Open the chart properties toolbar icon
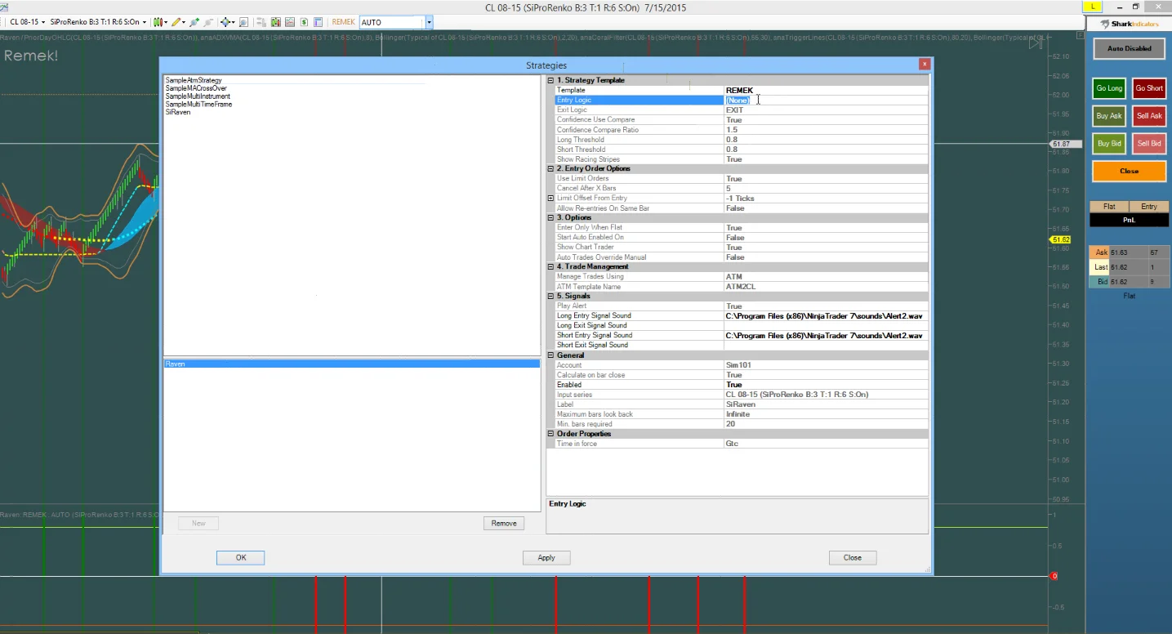This screenshot has width=1172, height=634. click(x=318, y=22)
